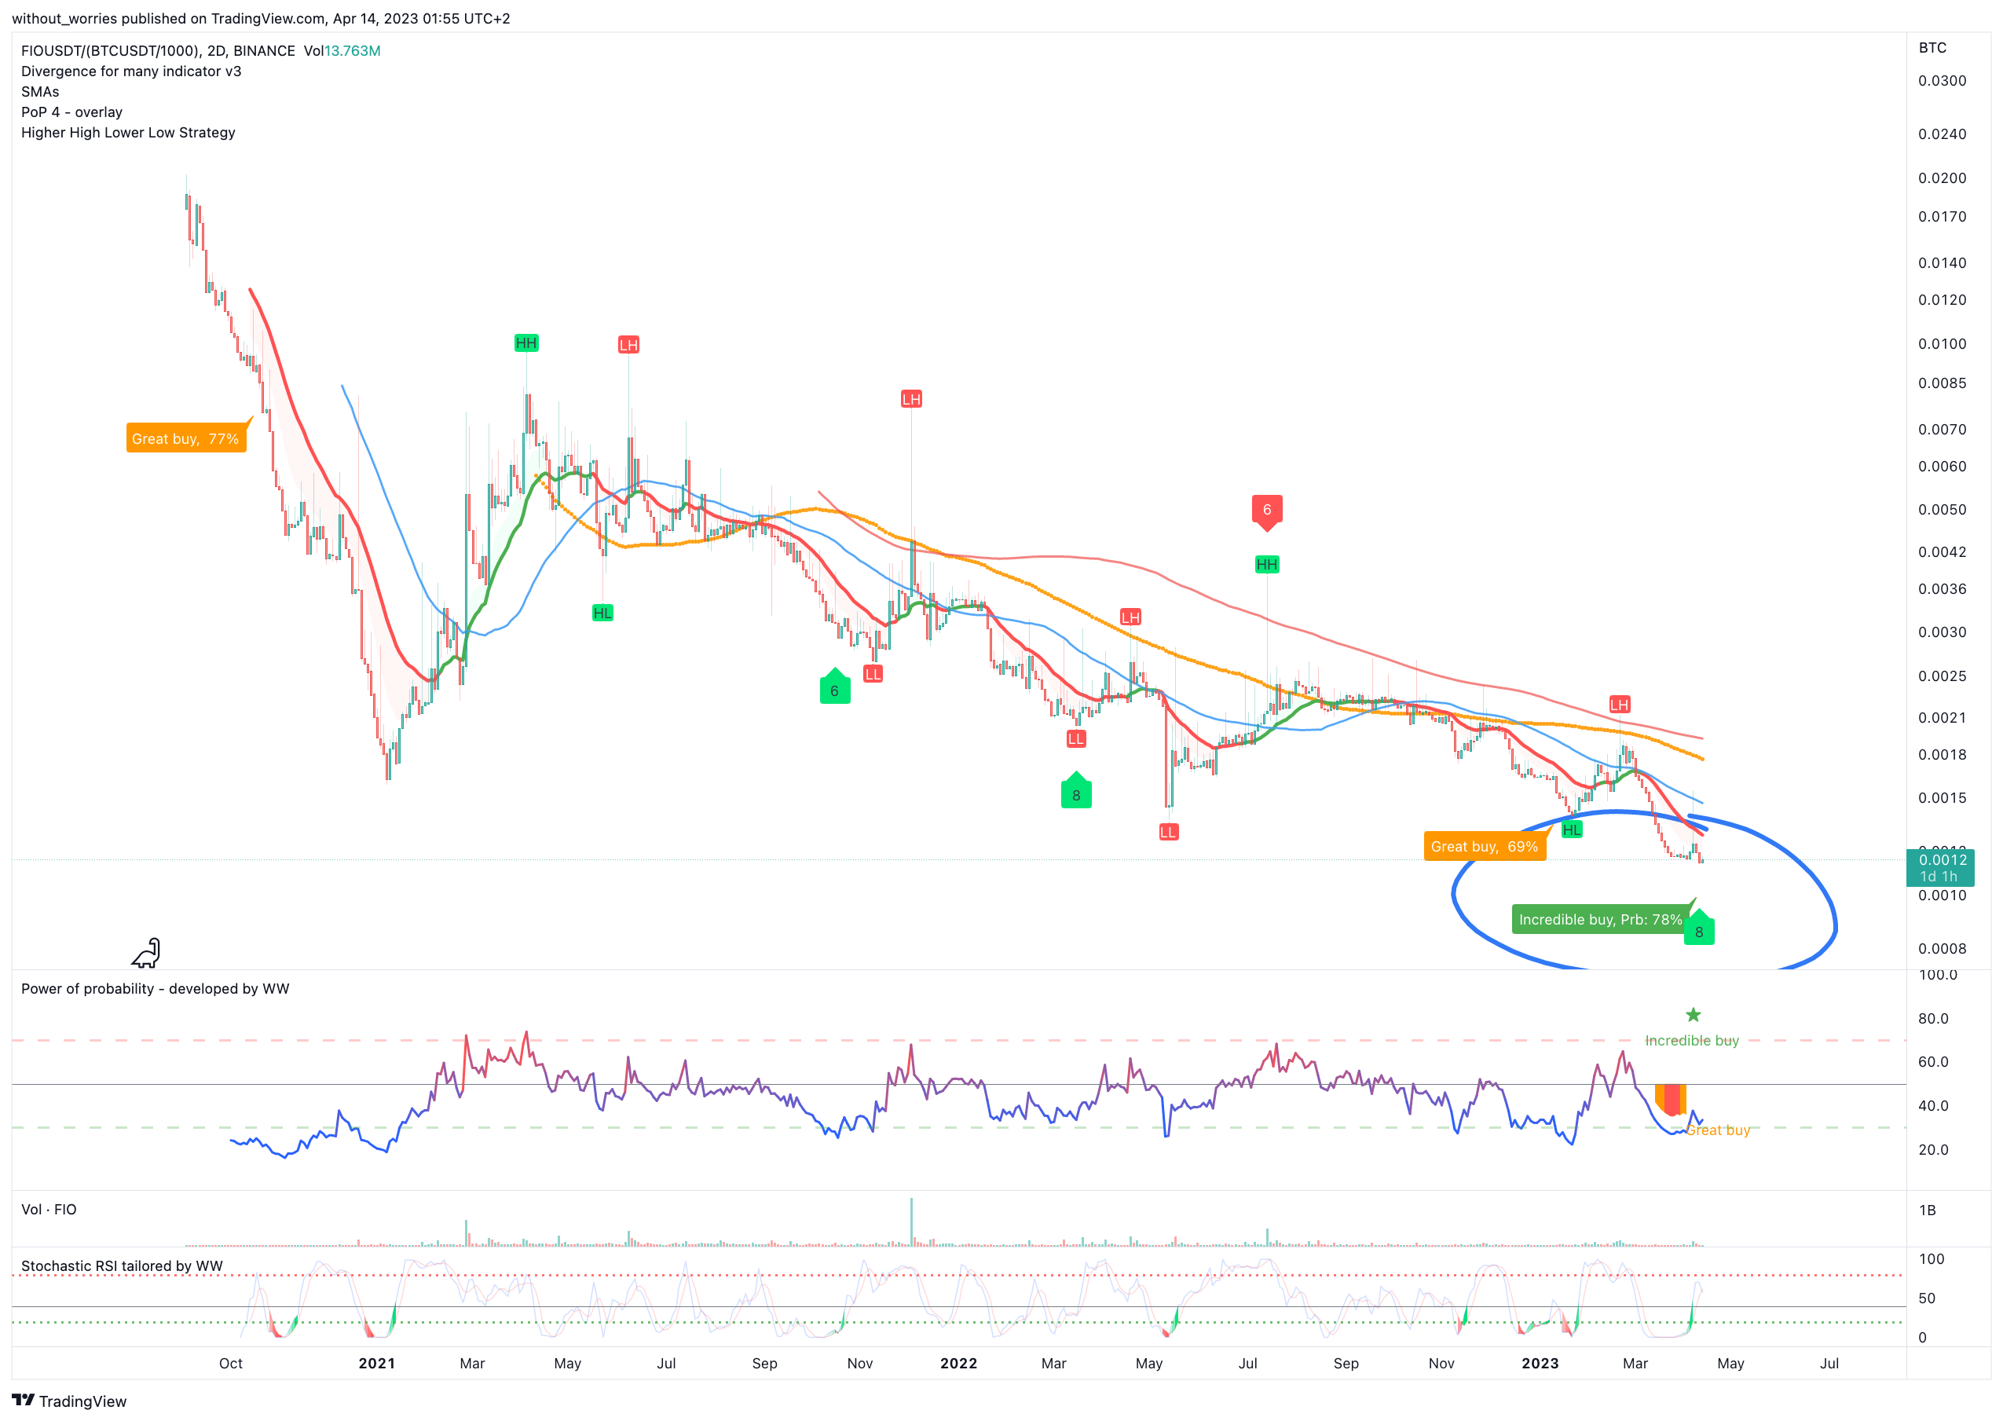This screenshot has width=2003, height=1421.
Task: Click the 0.0008 price axis value
Action: click(x=1943, y=948)
